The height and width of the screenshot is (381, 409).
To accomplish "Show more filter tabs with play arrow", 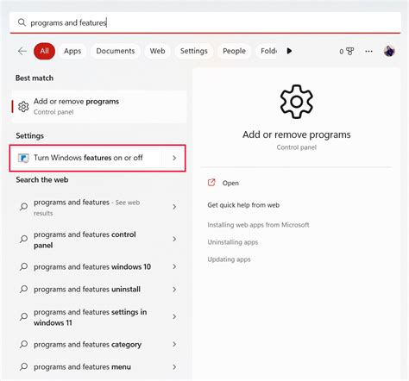I will coord(289,51).
